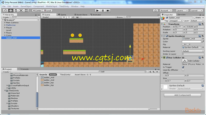Open Sprite Renderer gear menu

pos(203,36)
